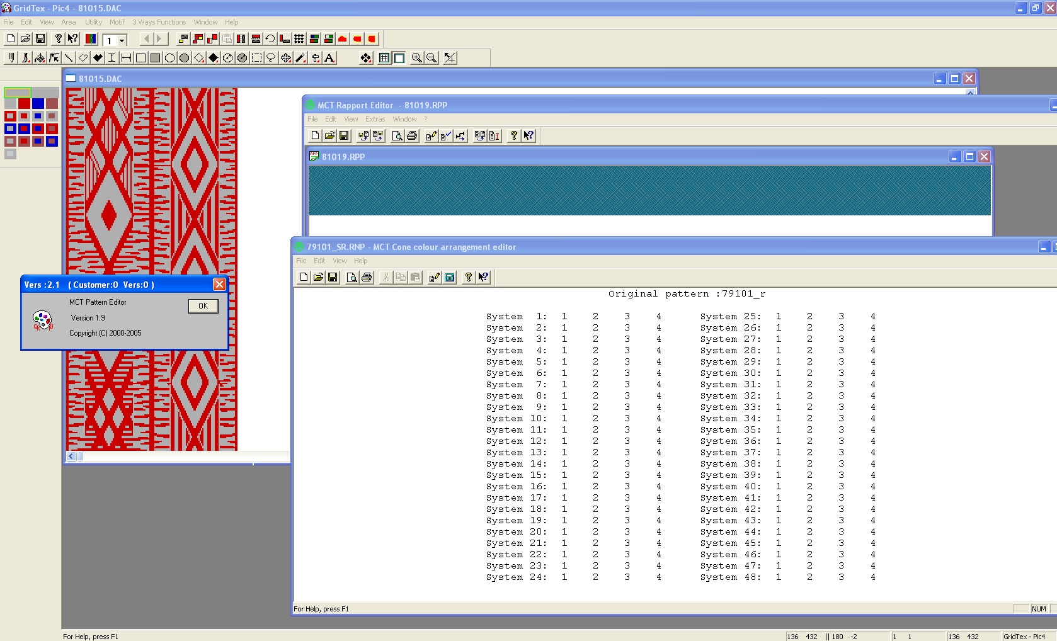Open the 3 Ways Functions menu
This screenshot has height=641, width=1057.
tap(159, 22)
